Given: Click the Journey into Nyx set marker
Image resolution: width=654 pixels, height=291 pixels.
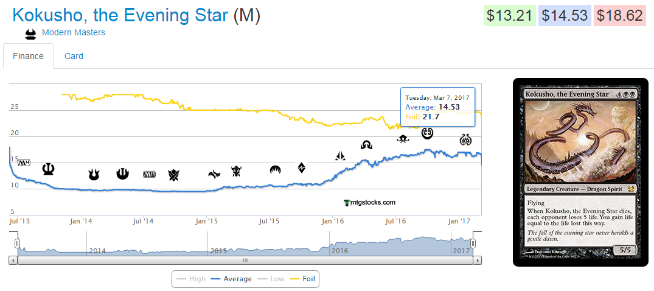Looking at the screenshot, I should (x=123, y=174).
